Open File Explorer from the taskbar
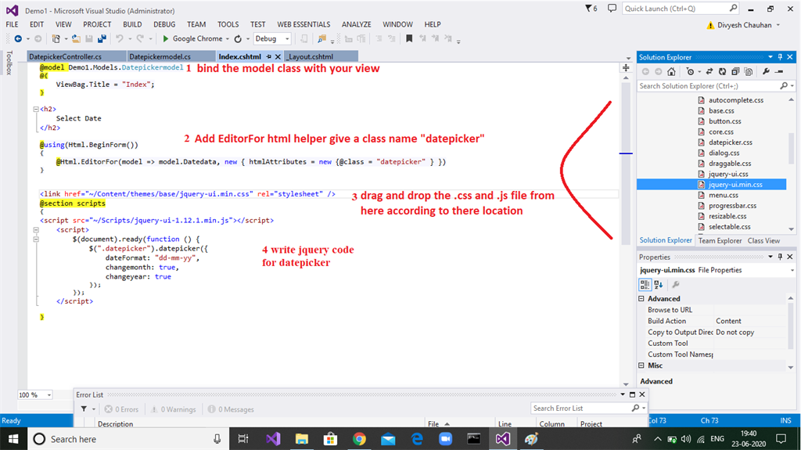 pyautogui.click(x=301, y=439)
